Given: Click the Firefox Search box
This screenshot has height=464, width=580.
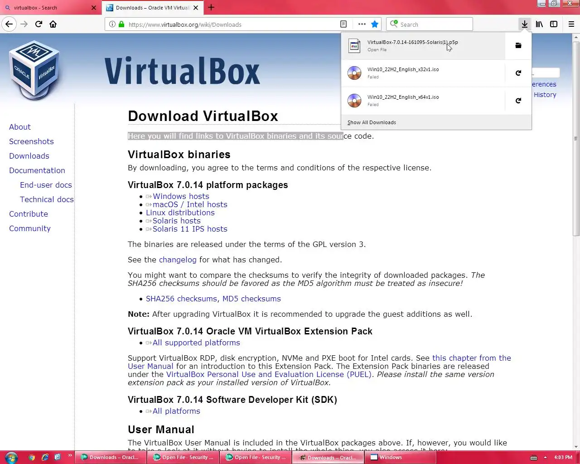Looking at the screenshot, I should (430, 24).
